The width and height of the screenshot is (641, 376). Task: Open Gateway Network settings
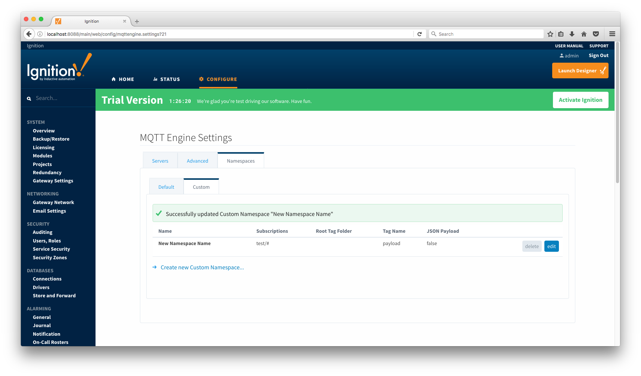[53, 203]
